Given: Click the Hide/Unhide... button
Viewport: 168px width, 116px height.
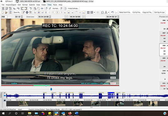Looking at the screenshot, I should click(x=73, y=8).
